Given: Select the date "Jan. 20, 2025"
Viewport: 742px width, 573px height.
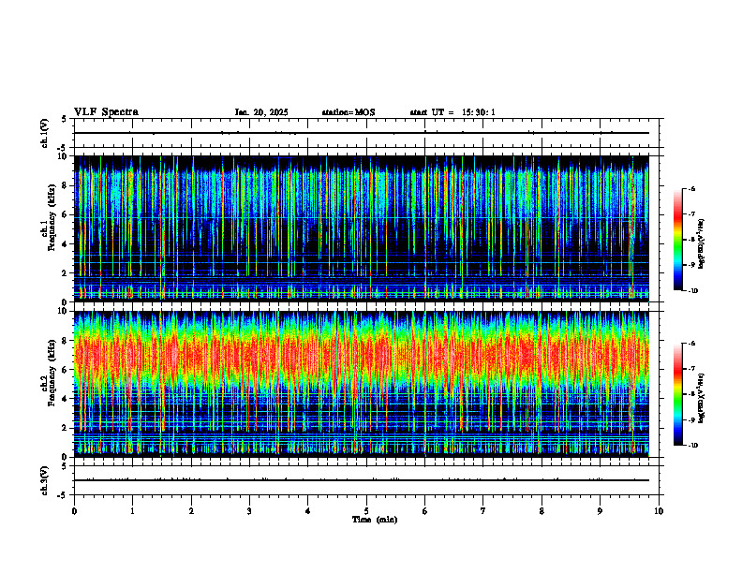Looking at the screenshot, I should pos(261,112).
